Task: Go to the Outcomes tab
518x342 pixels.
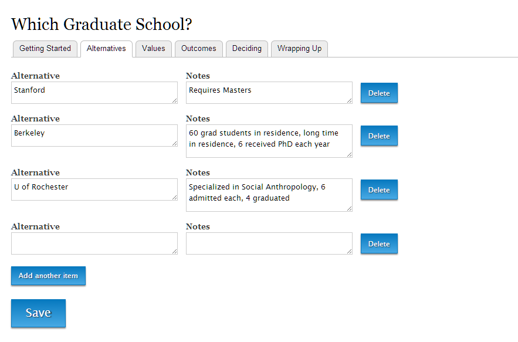Action: [x=198, y=49]
